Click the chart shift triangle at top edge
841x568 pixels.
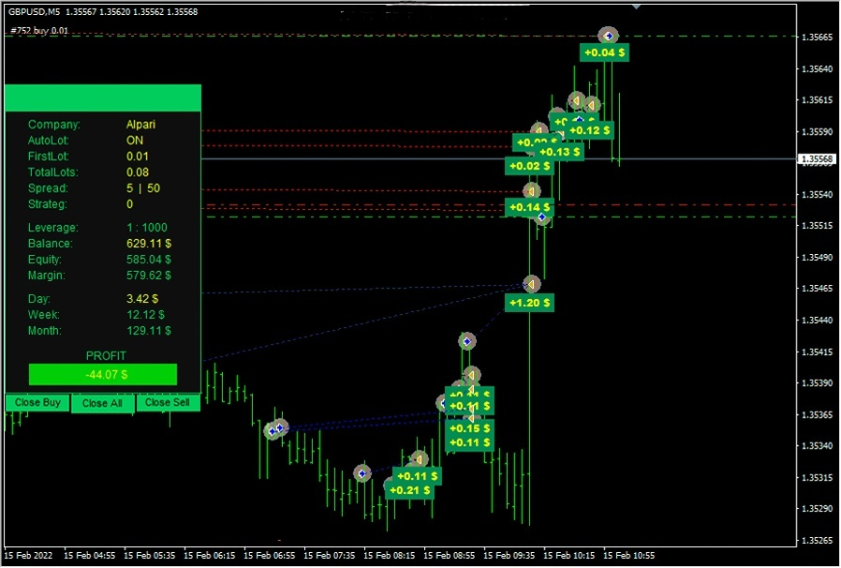point(637,6)
